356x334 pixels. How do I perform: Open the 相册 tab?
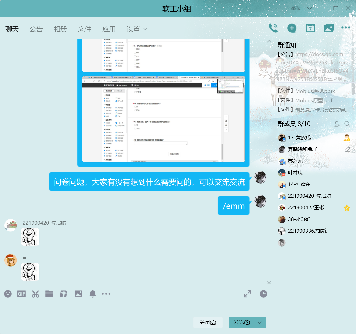[x=60, y=29]
